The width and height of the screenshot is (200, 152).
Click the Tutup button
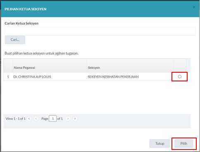point(160,143)
